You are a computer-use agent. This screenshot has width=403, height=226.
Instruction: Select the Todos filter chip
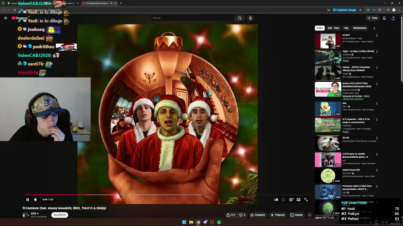click(x=320, y=28)
